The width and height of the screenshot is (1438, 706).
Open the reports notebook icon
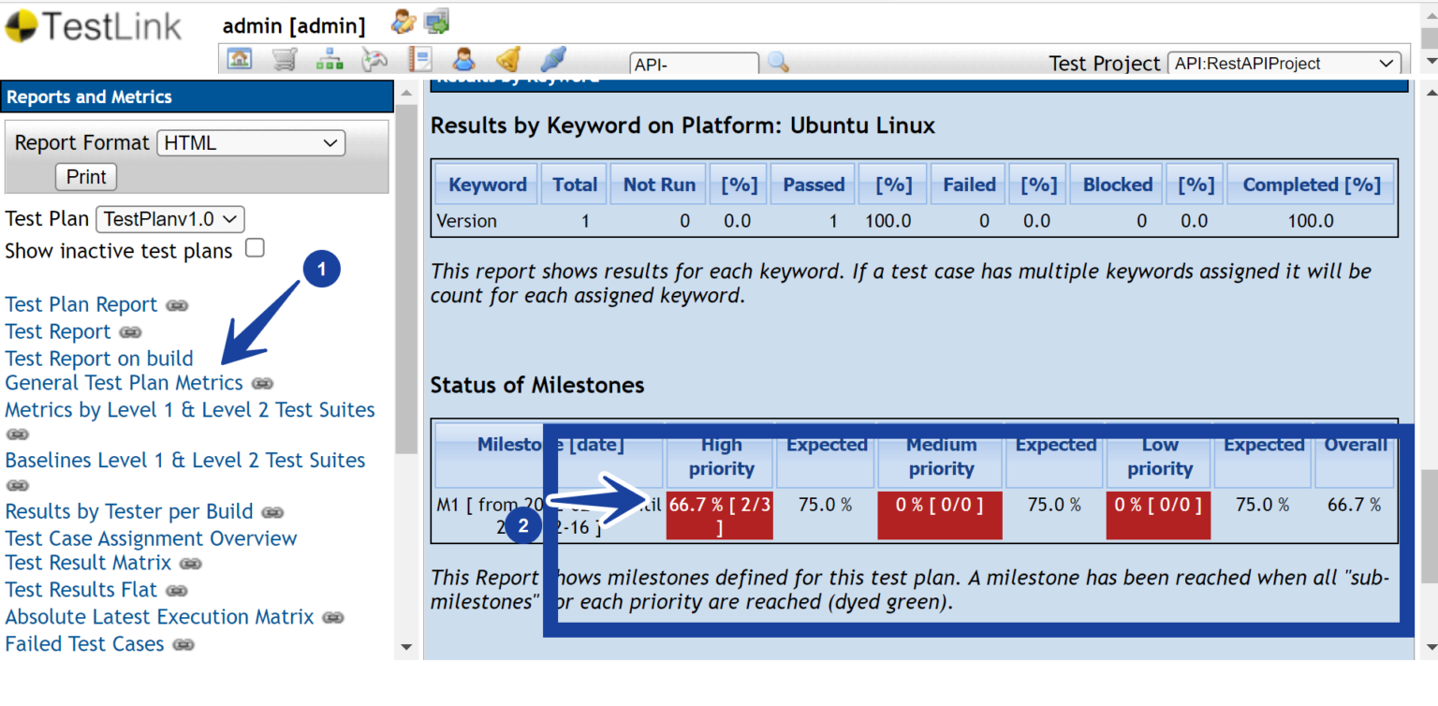419,58
